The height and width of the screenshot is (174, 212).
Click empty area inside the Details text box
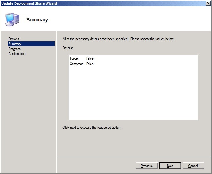(x=133, y=93)
